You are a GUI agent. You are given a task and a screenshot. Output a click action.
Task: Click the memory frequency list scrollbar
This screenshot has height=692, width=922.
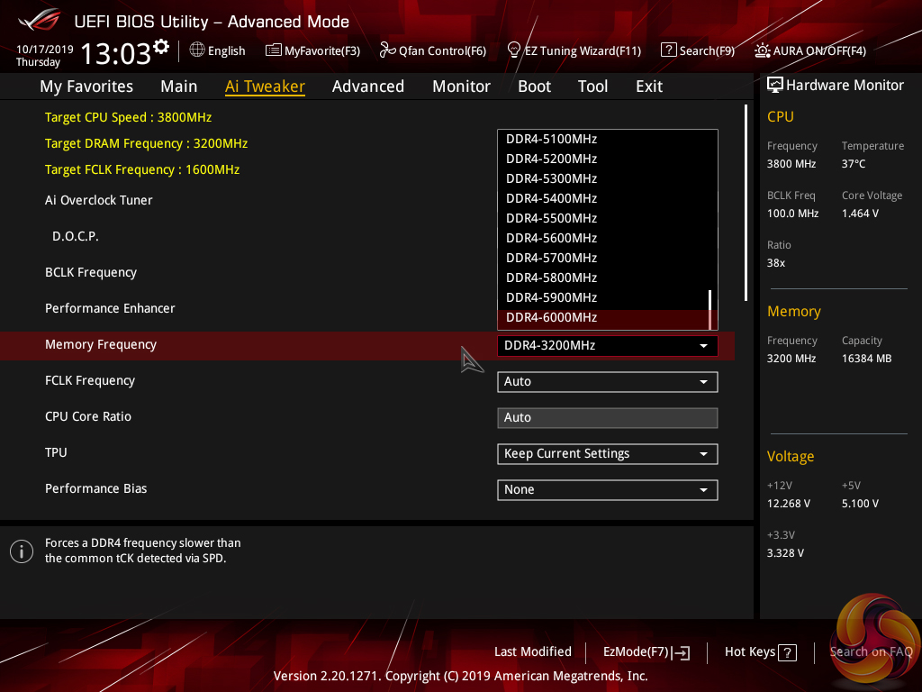pos(710,309)
